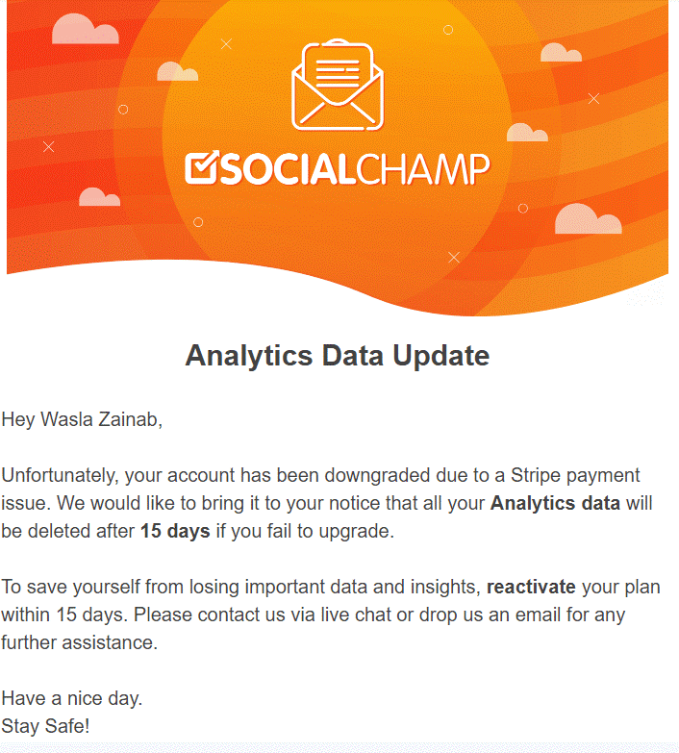Click the Analytics Data Update heading

[x=338, y=356]
